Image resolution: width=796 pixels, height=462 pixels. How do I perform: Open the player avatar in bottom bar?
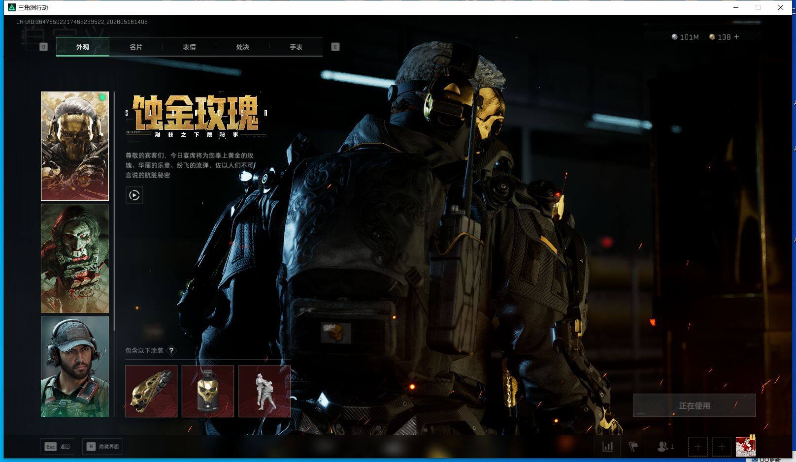pyautogui.click(x=745, y=446)
